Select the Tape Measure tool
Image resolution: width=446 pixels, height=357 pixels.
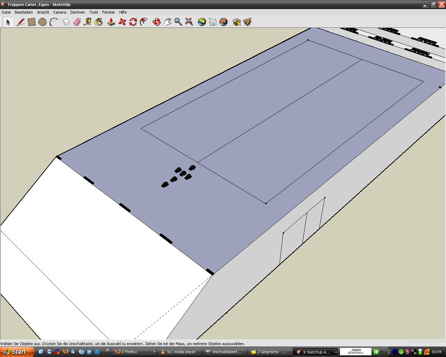88,22
